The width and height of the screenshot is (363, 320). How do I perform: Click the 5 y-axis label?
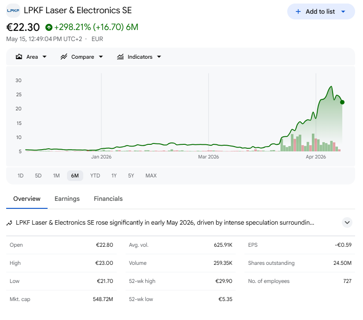pos(20,151)
